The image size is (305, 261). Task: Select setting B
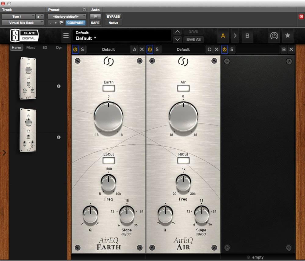pyautogui.click(x=247, y=36)
